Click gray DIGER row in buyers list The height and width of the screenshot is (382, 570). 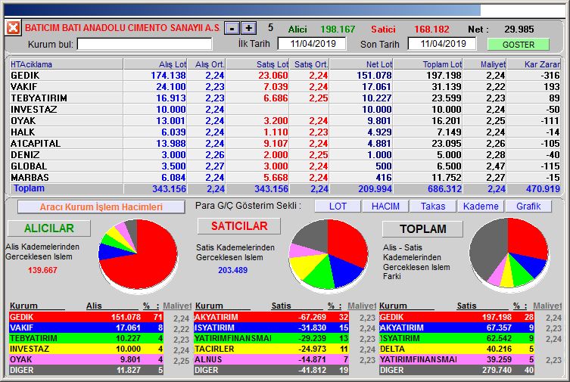click(86, 370)
